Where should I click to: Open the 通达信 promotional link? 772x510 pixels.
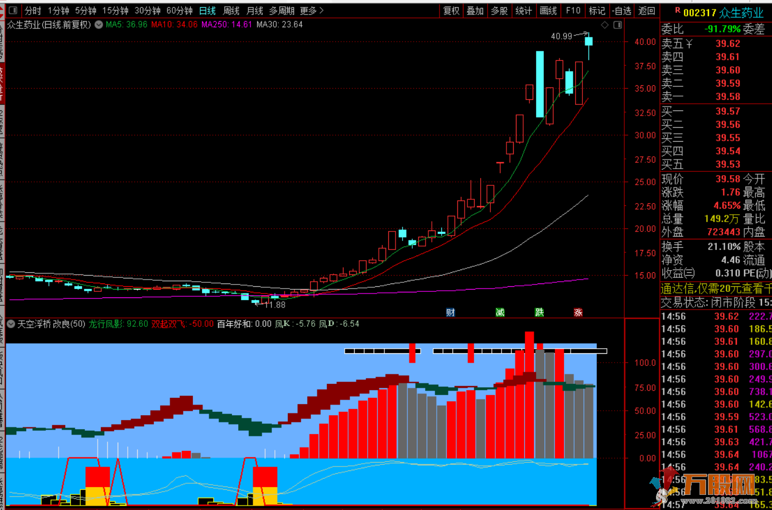tap(716, 288)
